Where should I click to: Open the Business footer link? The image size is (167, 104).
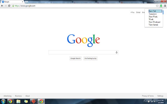click(x=19, y=96)
